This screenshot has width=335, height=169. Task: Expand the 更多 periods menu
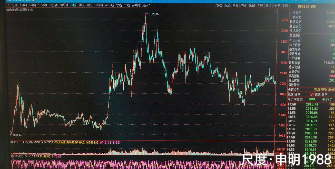pyautogui.click(x=146, y=5)
